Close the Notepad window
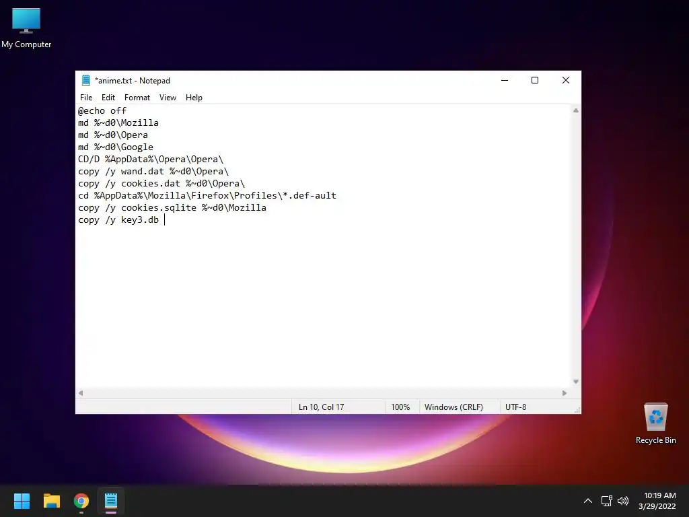The width and height of the screenshot is (689, 517). (x=566, y=81)
